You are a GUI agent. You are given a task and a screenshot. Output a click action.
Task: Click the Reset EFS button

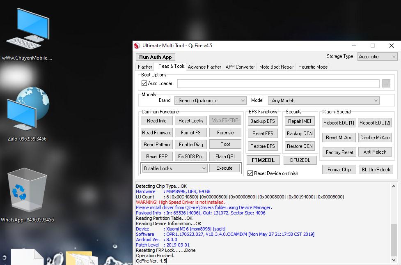click(x=263, y=134)
